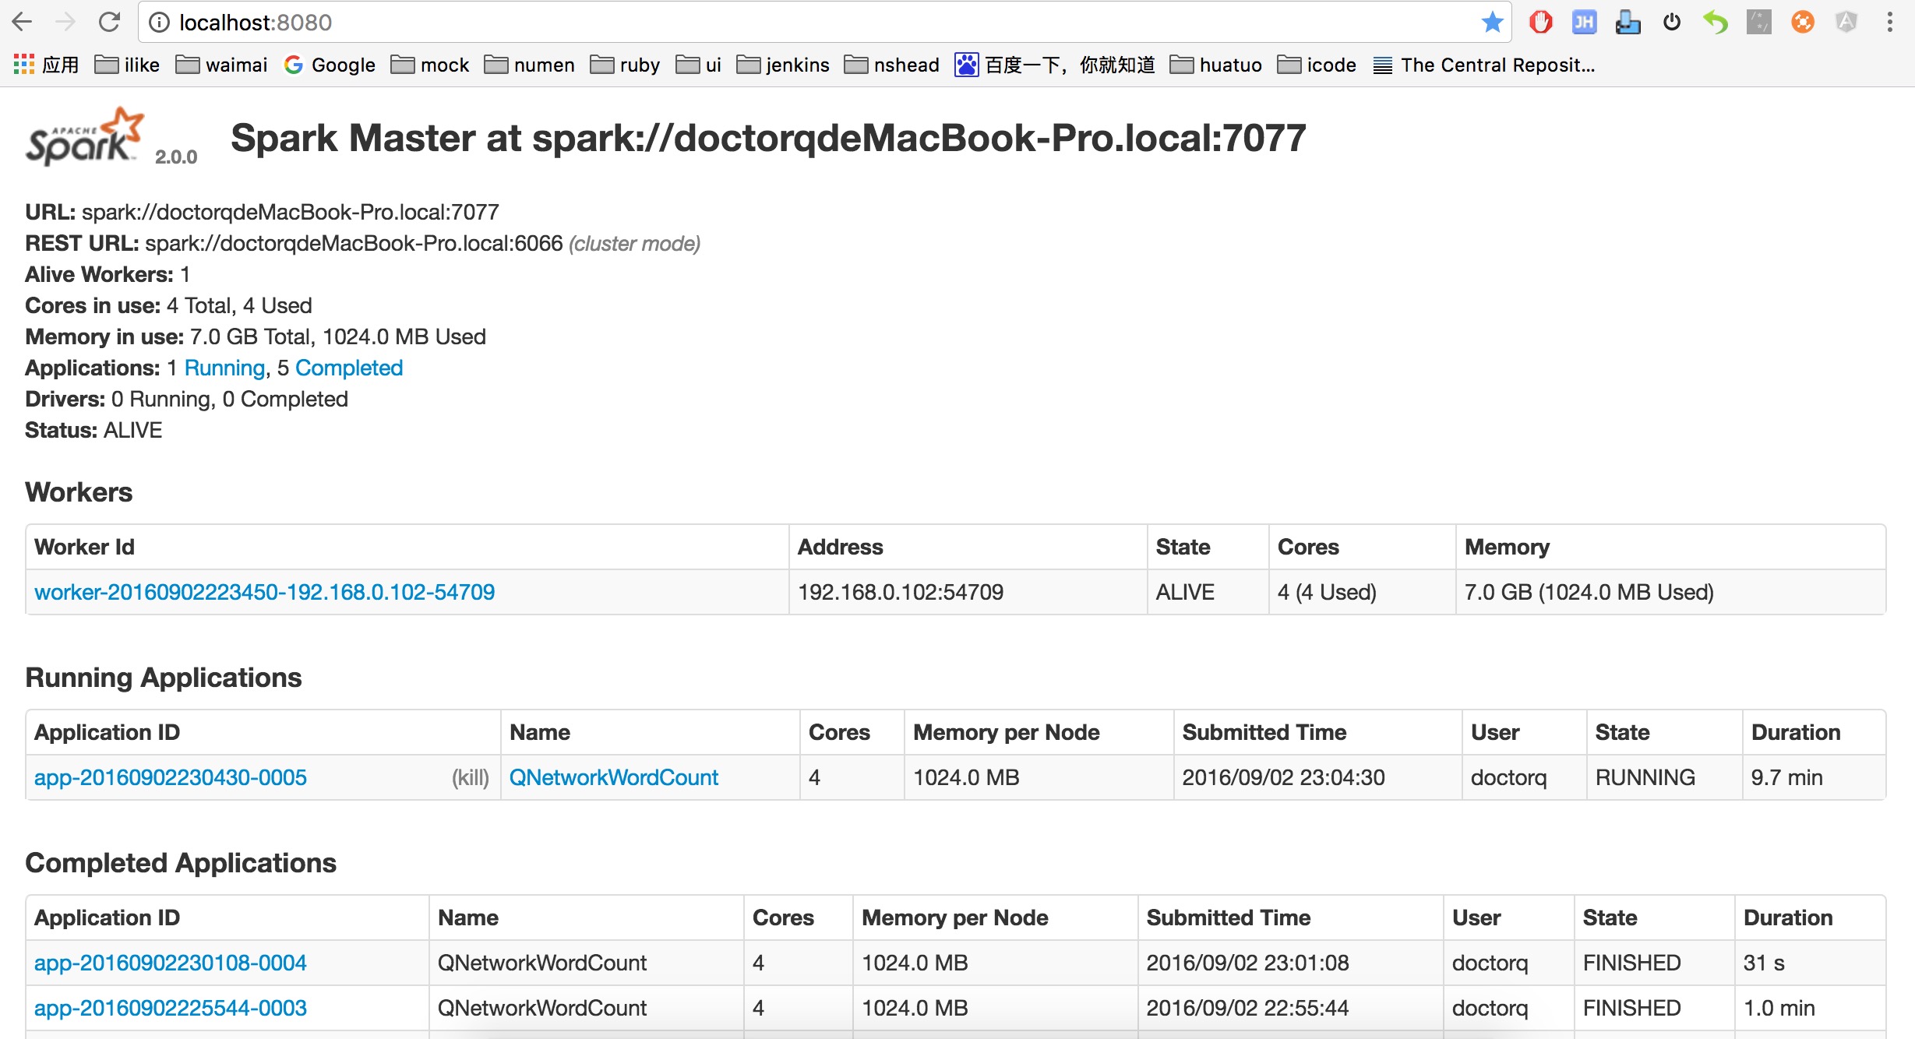Open worker-20160902223450-192.168.0.102-54709 link
Viewport: 1915px width, 1039px height.
click(264, 592)
